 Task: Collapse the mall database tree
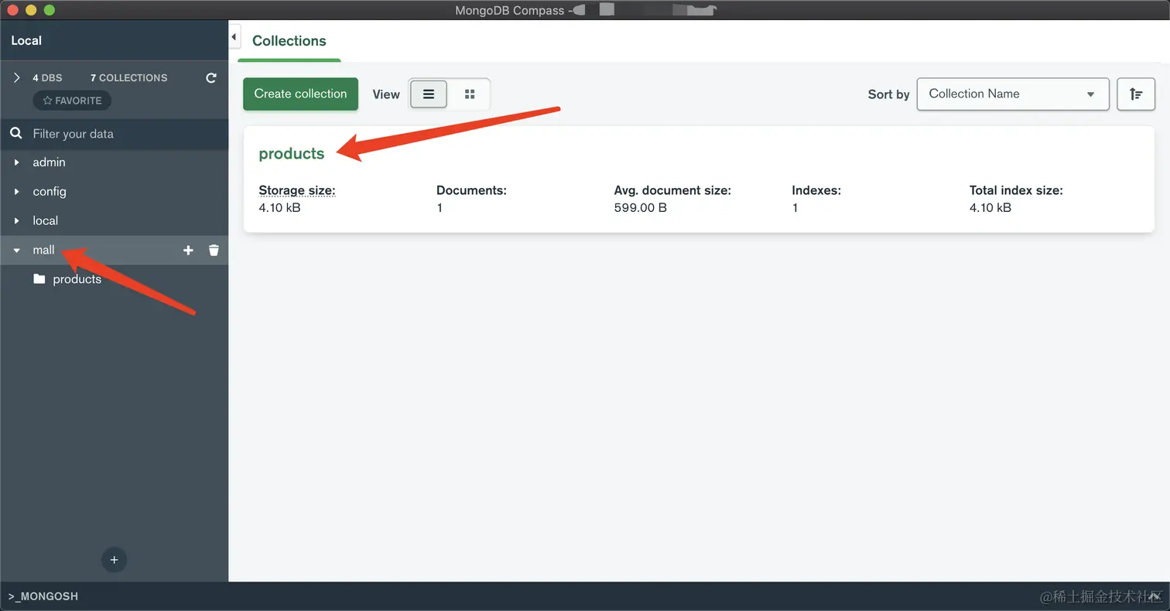coord(17,251)
